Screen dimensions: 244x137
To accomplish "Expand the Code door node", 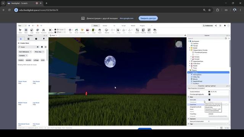I will coord(190,64).
